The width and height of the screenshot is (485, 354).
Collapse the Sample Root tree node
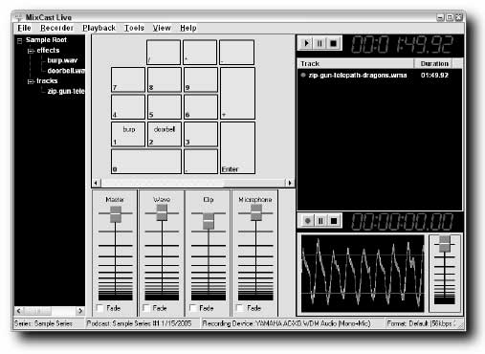pos(20,40)
